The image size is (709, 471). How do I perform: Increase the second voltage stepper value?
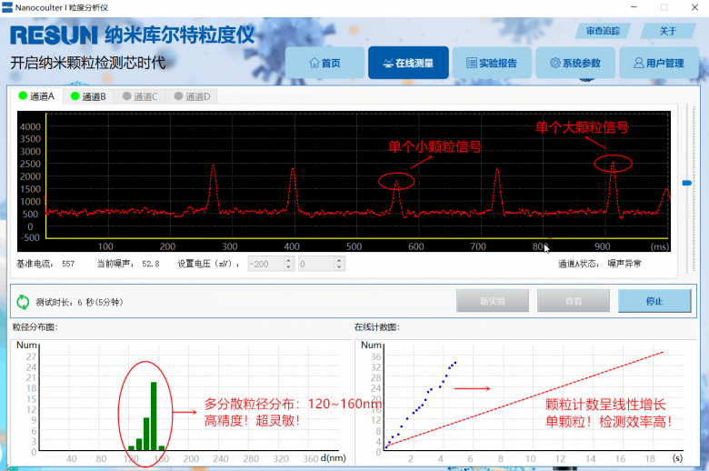(x=340, y=260)
